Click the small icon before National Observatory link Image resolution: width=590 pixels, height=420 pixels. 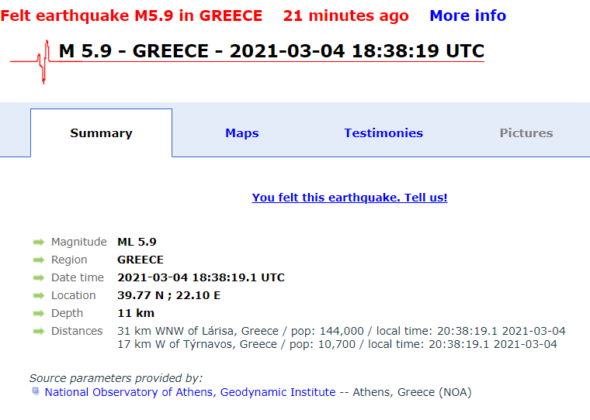click(36, 391)
